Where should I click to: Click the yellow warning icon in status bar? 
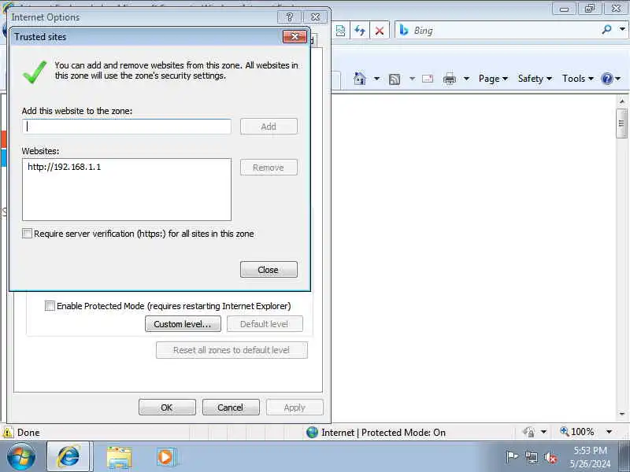click(x=8, y=432)
